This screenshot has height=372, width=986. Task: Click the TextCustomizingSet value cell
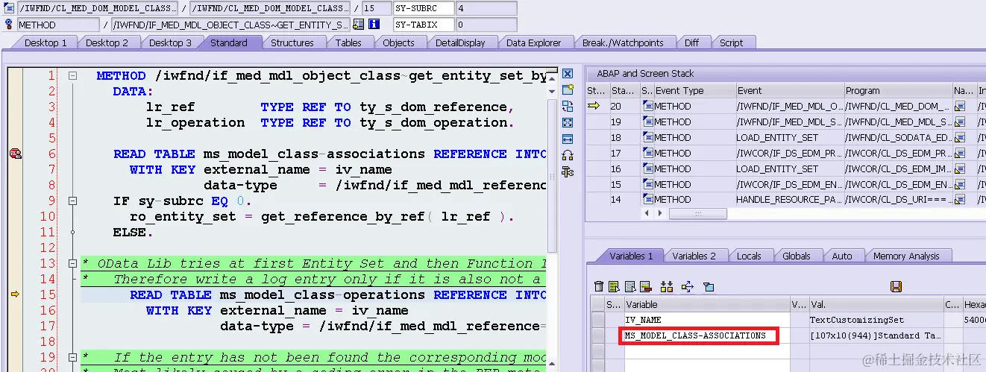[x=876, y=320]
